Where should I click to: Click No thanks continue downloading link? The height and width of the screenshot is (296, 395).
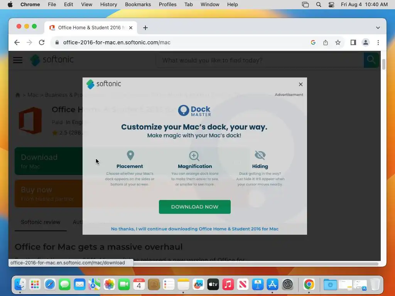click(194, 229)
